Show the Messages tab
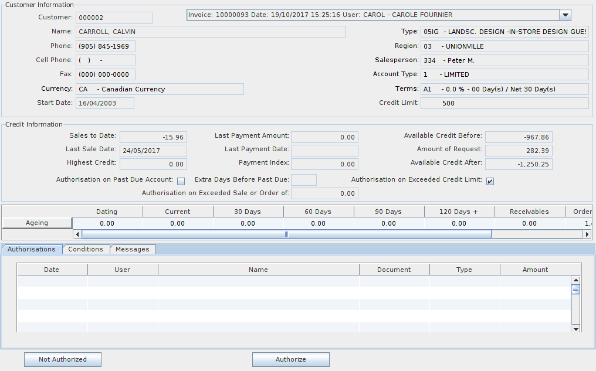 [x=133, y=250]
